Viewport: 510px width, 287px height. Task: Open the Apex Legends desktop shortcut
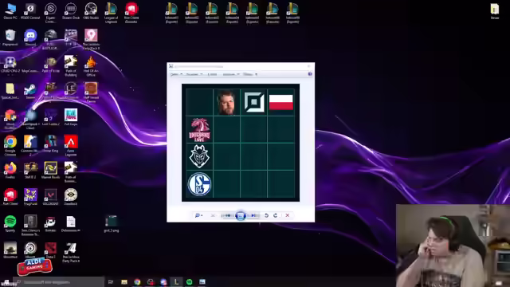click(x=71, y=146)
